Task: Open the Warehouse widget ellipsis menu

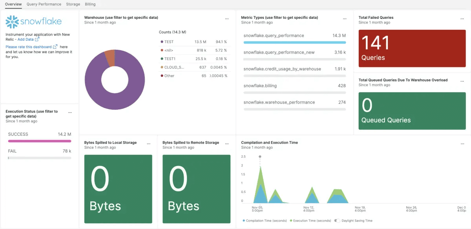Action: (227, 18)
